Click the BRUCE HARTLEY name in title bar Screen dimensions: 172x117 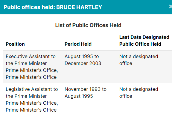coord(79,7)
